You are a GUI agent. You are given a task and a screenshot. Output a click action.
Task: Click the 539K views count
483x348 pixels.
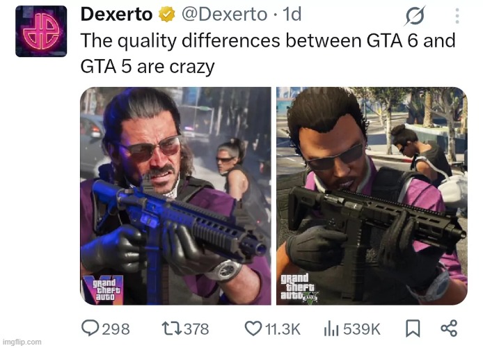point(362,329)
